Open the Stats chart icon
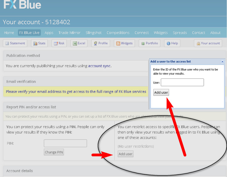Image resolution: width=227 pixels, height=177 pixels. [35, 43]
